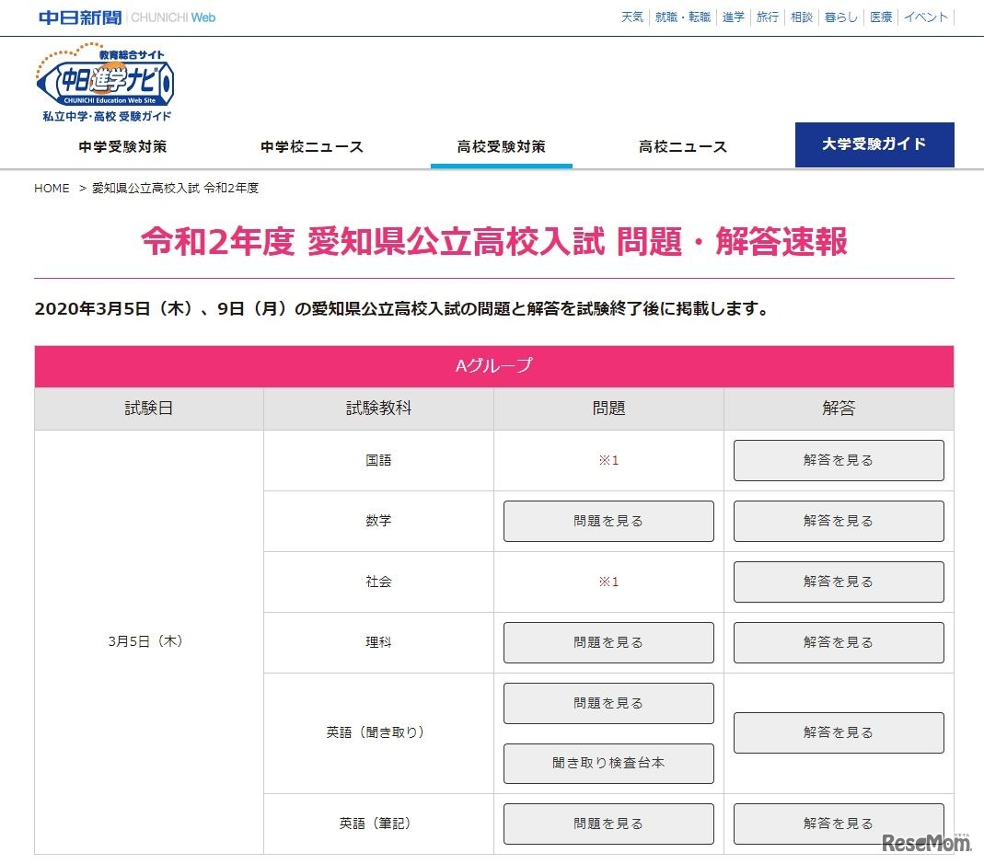
Task: Open the 大学受験ガイド blue button
Action: tap(874, 144)
